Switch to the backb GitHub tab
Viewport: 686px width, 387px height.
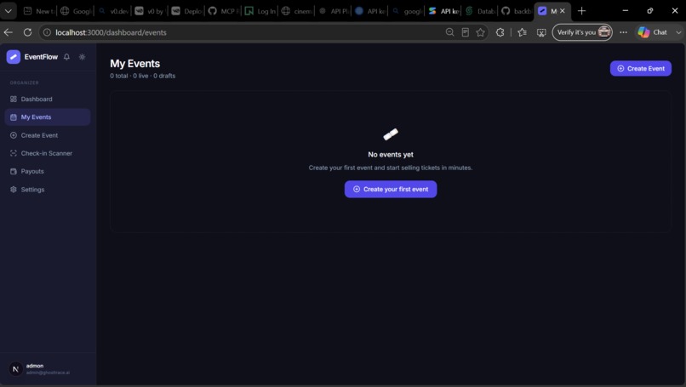[517, 11]
